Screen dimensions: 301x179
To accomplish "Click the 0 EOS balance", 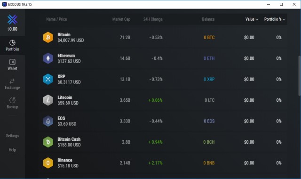I will point(209,121).
